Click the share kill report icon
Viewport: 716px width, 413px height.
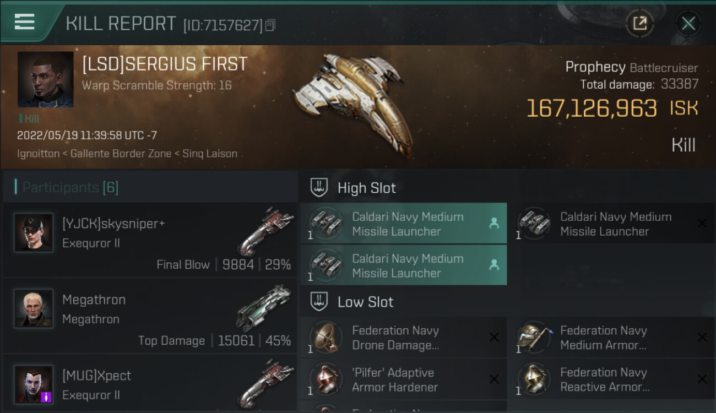[x=639, y=23]
